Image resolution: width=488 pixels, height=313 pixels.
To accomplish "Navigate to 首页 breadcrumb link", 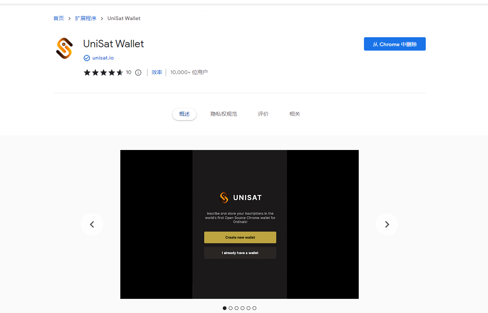I will pos(58,18).
